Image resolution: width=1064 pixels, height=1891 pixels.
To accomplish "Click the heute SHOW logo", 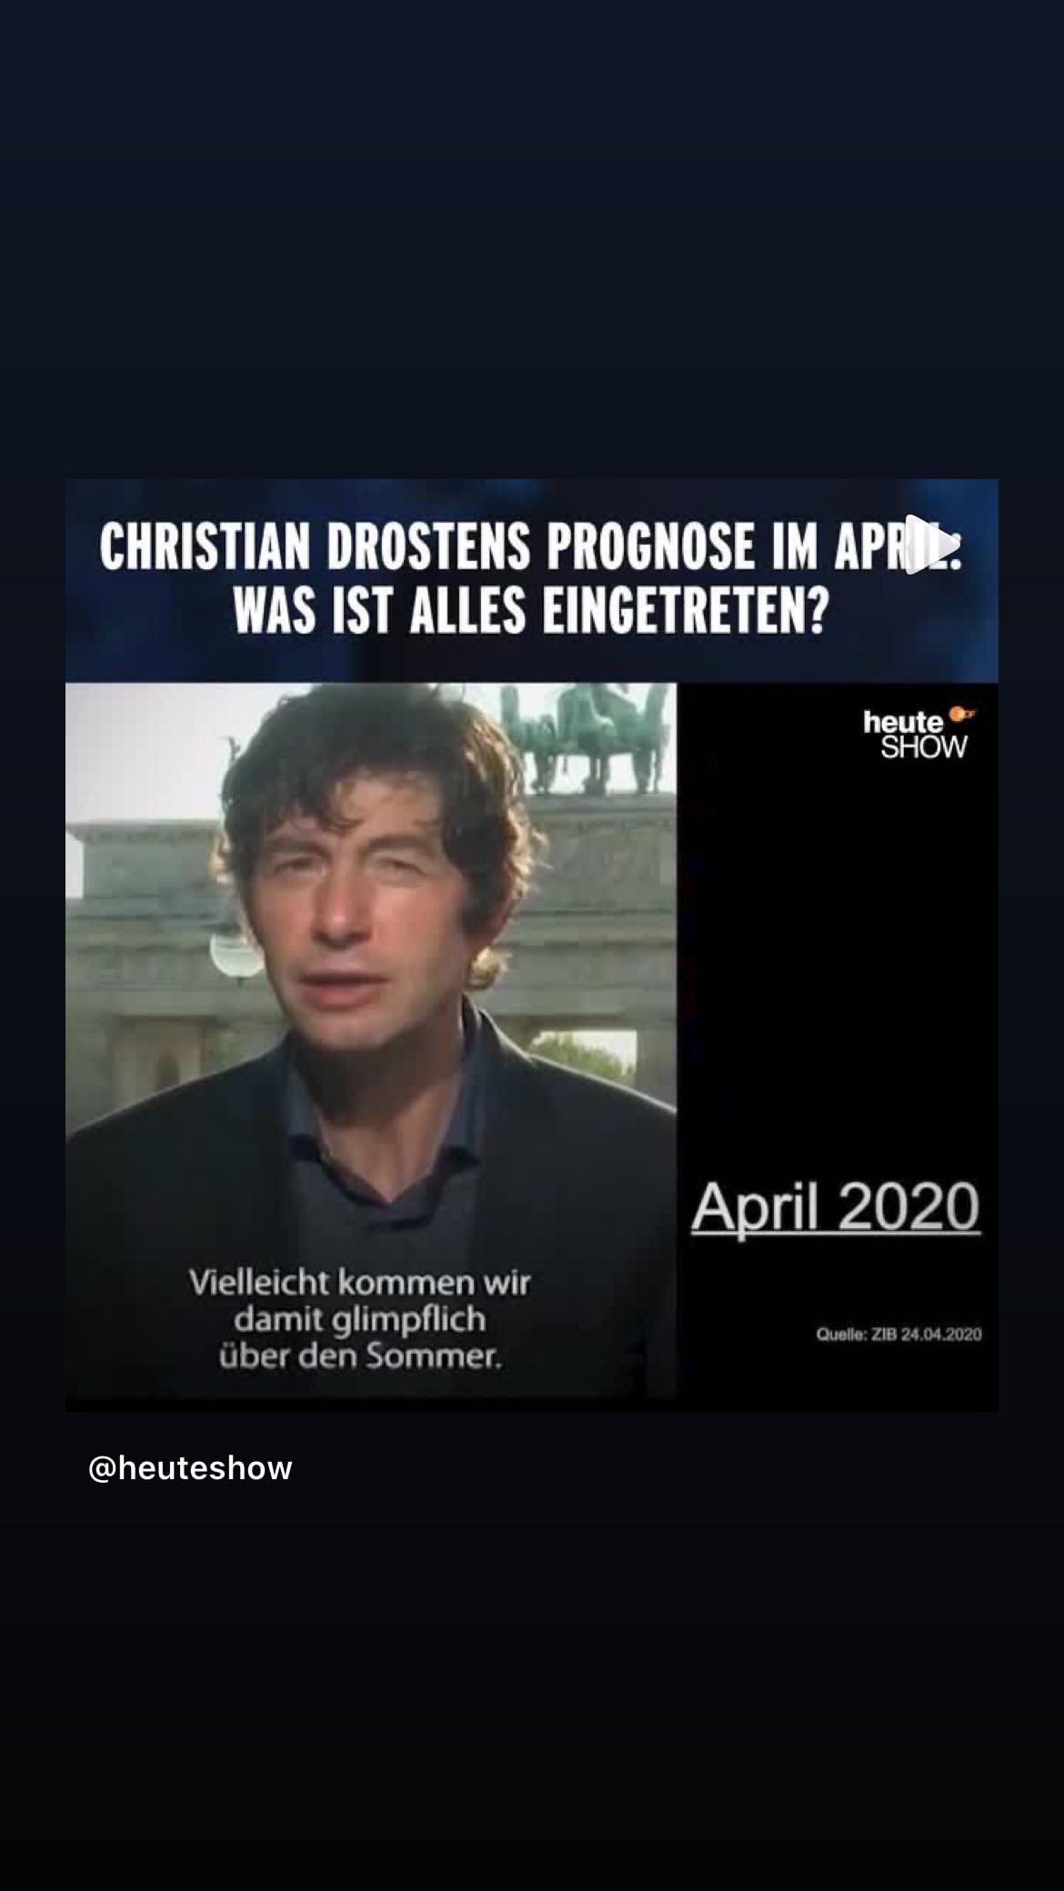I will pos(918,733).
